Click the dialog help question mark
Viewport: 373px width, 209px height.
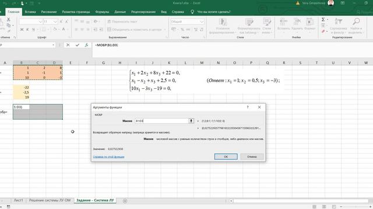click(248, 107)
